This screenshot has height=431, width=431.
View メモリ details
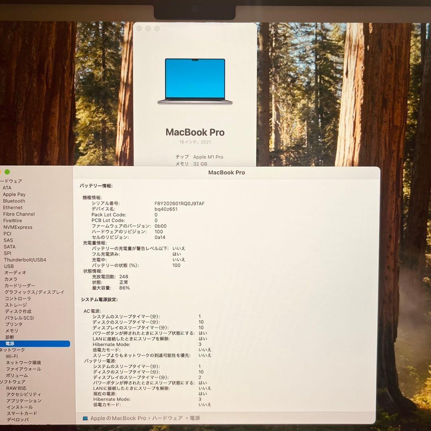[12, 330]
